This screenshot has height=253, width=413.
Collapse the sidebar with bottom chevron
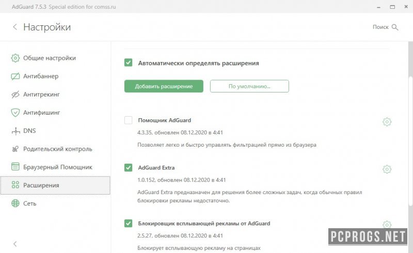15,244
